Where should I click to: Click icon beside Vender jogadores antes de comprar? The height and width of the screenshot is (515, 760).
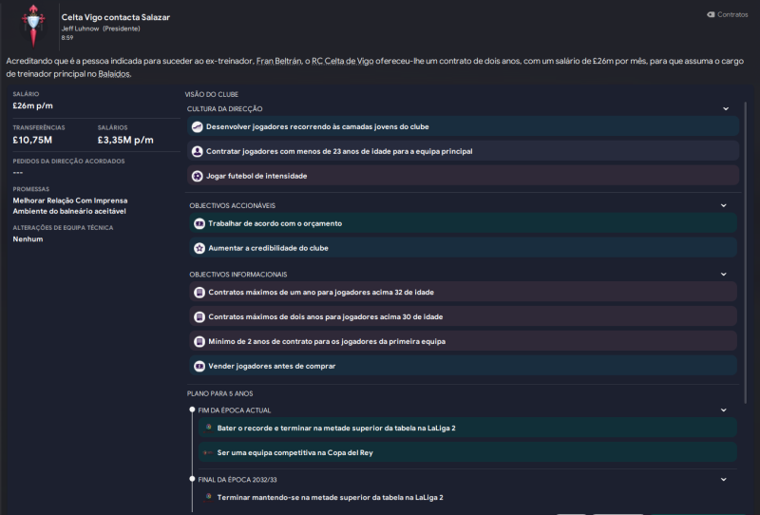199,366
